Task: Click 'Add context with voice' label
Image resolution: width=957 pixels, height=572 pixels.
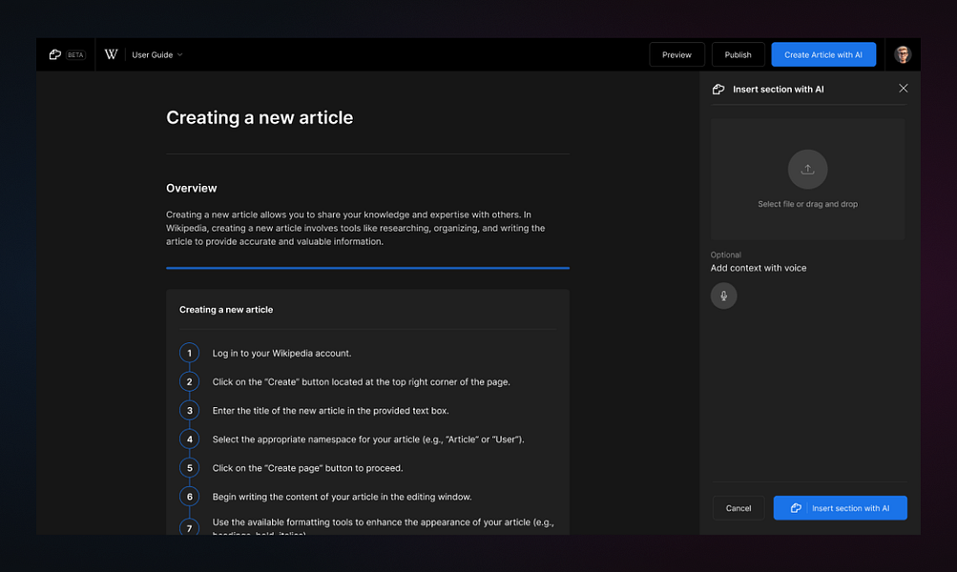Action: coord(758,268)
